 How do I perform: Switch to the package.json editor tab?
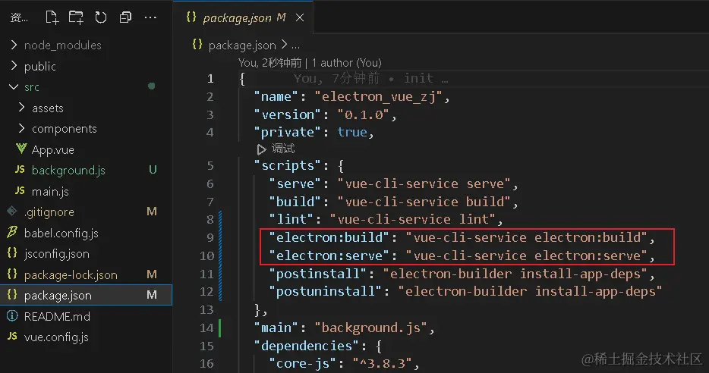tap(244, 17)
